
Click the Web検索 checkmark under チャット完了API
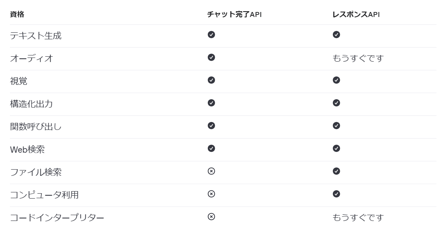pyautogui.click(x=211, y=149)
